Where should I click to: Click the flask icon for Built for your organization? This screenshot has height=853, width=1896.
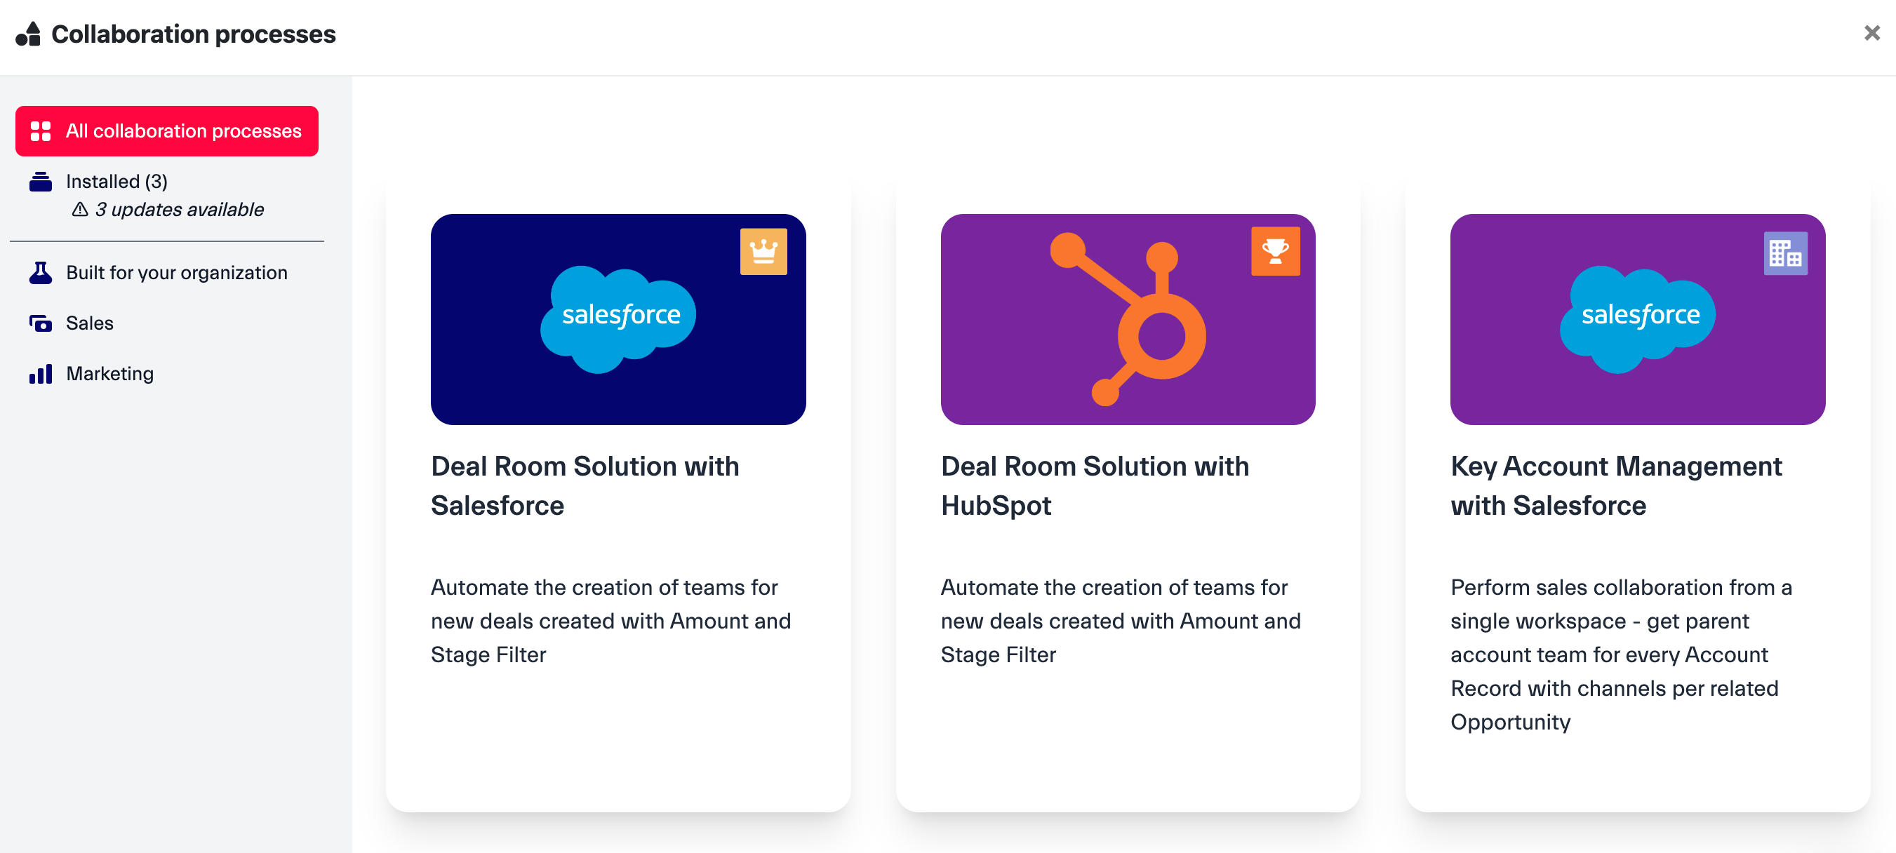[x=41, y=272]
